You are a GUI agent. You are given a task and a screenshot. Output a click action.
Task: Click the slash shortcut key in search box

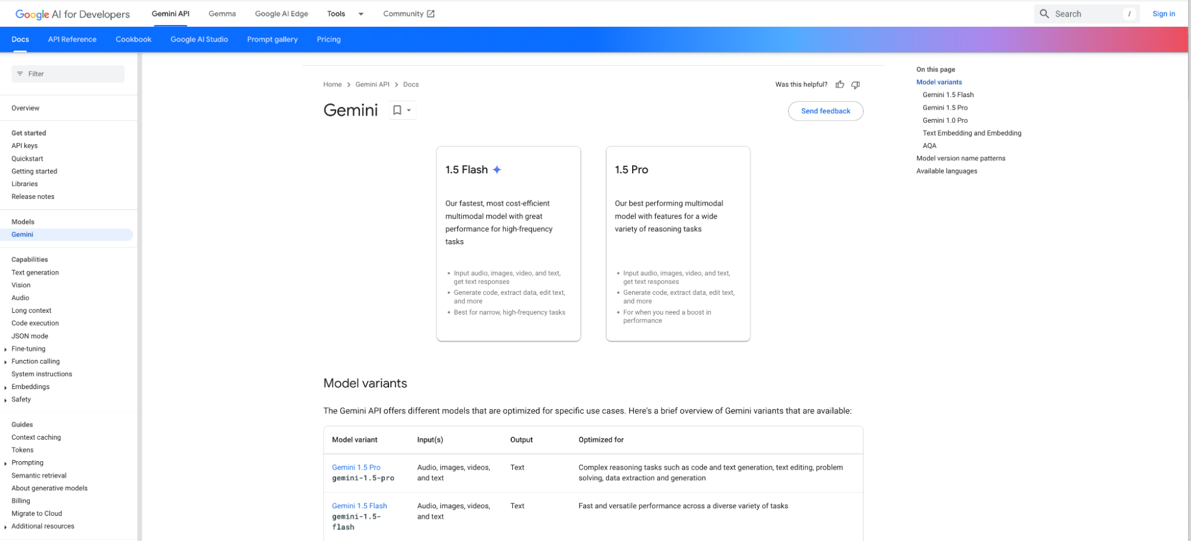[x=1130, y=14]
